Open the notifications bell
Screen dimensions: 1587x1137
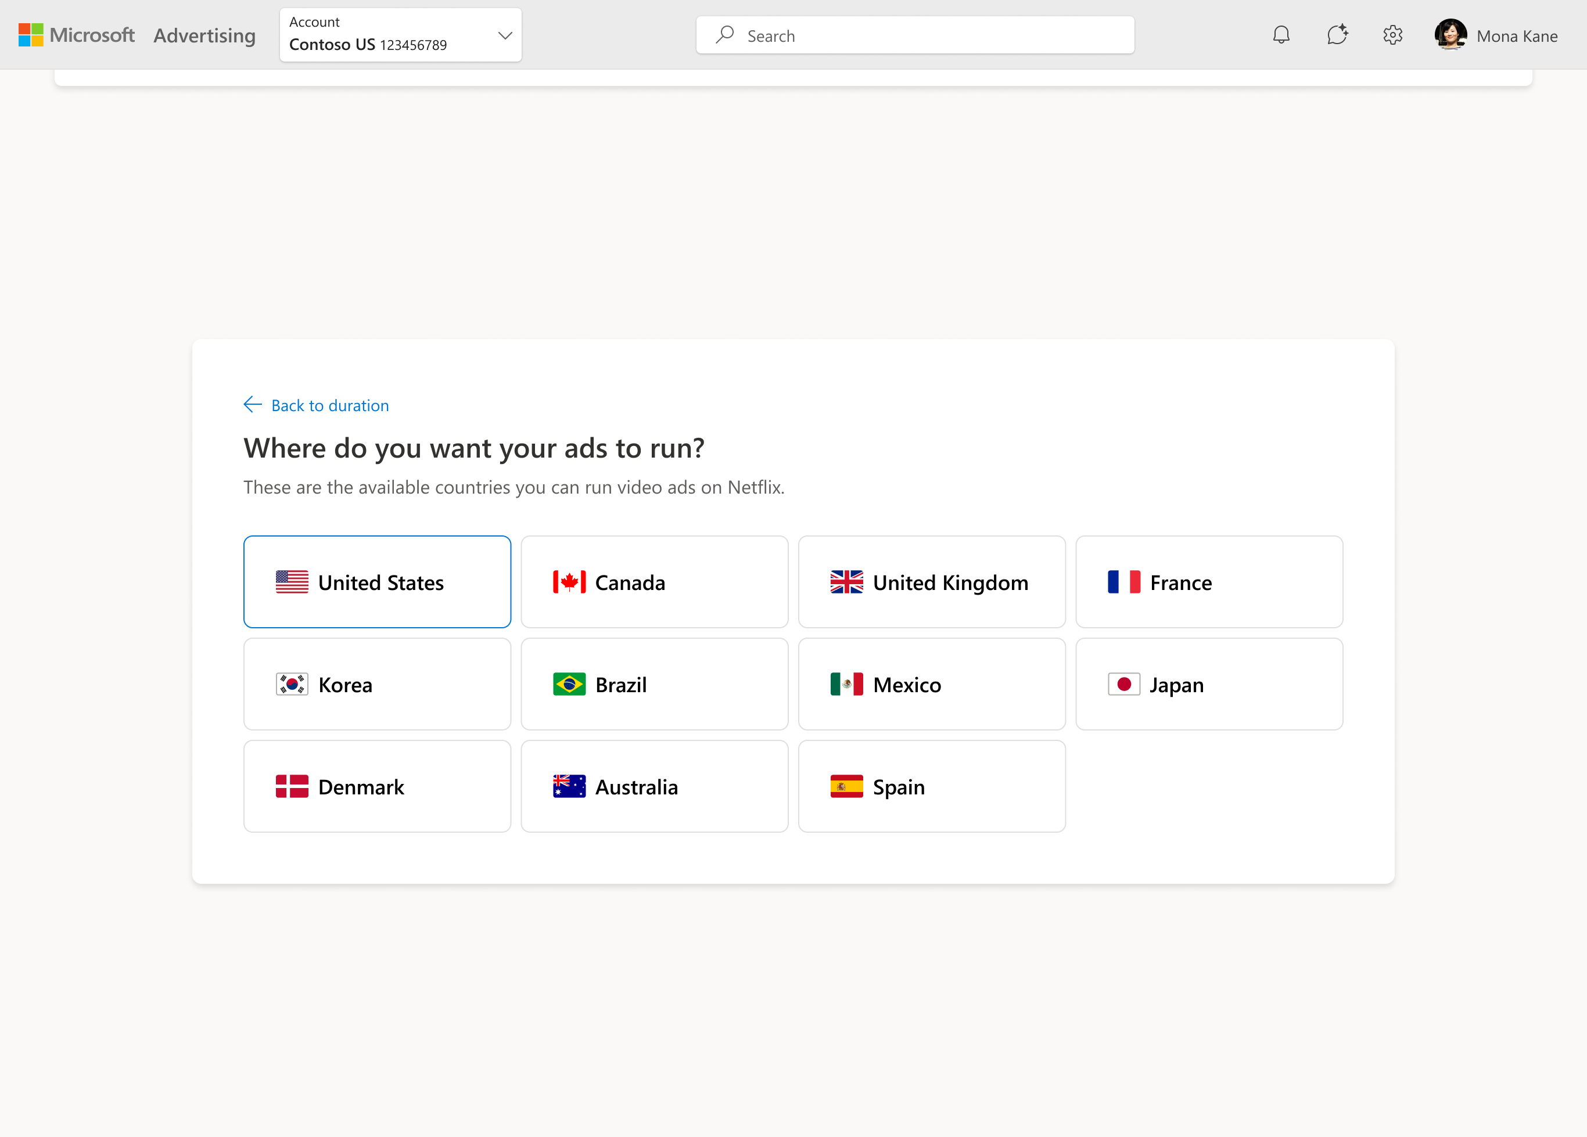[x=1281, y=35]
